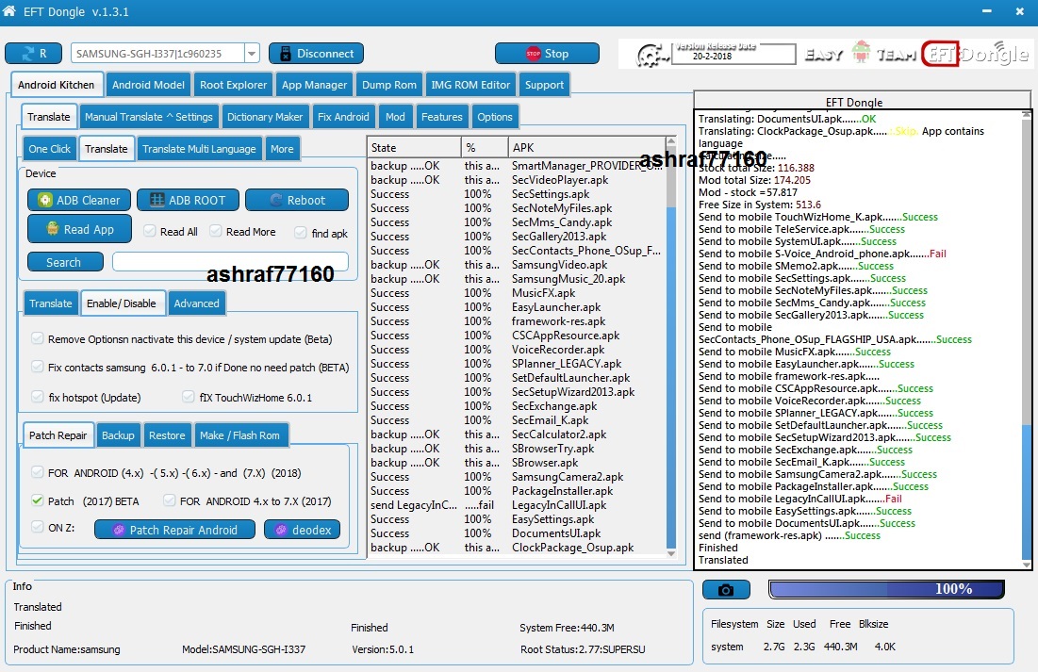Open the More tab
The height and width of the screenshot is (672, 1038).
pos(282,149)
